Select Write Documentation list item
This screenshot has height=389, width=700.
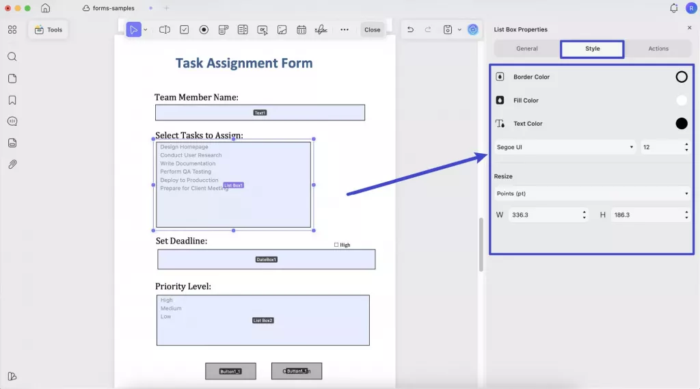click(187, 163)
